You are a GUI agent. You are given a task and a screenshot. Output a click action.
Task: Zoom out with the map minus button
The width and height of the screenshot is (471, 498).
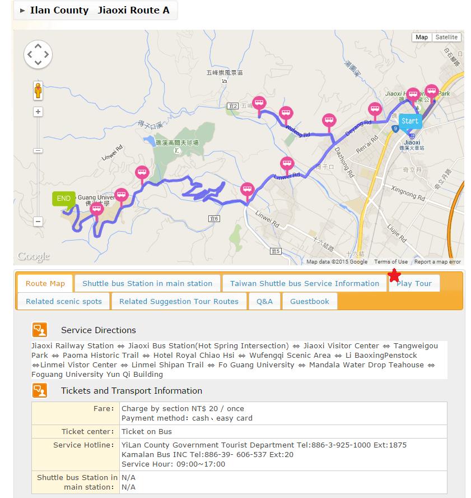click(38, 222)
